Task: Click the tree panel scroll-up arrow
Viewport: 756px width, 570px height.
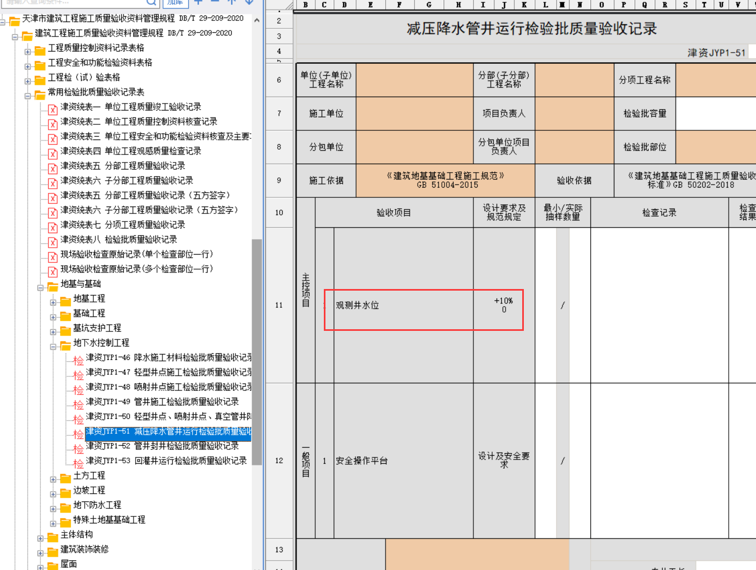Action: pyautogui.click(x=257, y=20)
